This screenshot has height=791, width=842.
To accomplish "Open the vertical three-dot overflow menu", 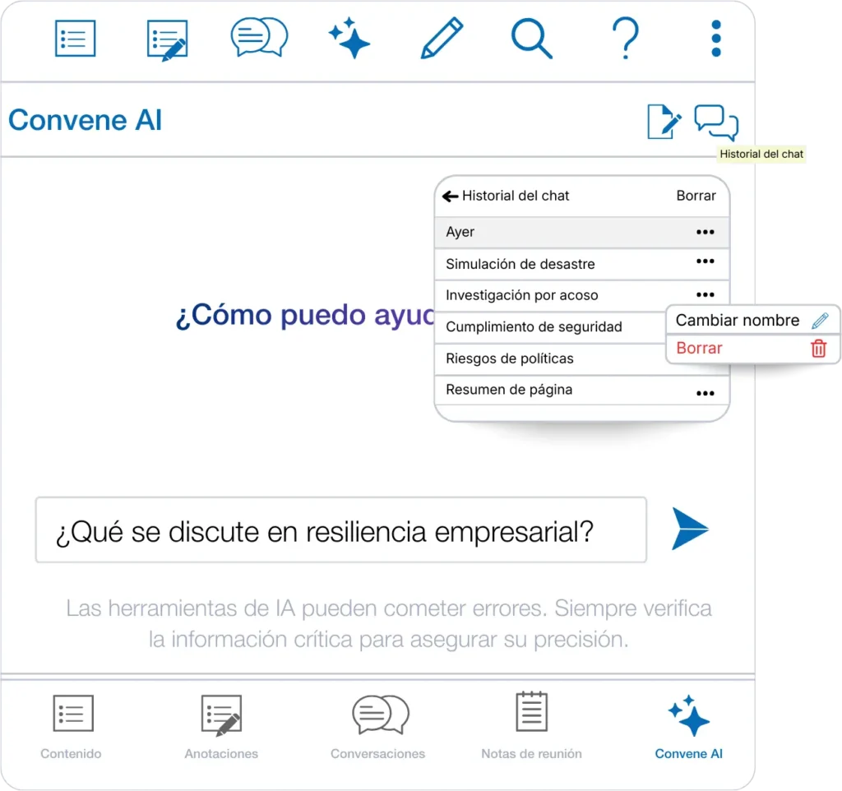I will click(x=716, y=39).
